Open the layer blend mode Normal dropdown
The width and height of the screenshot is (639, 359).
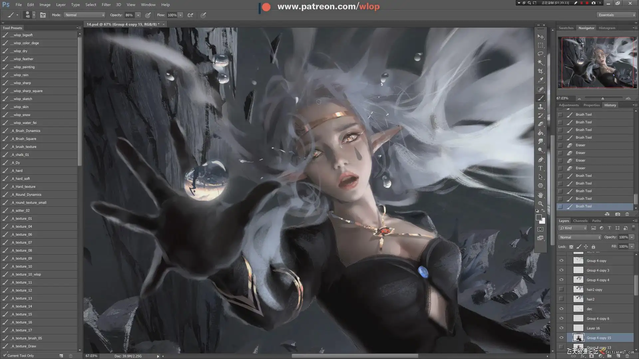pos(580,237)
